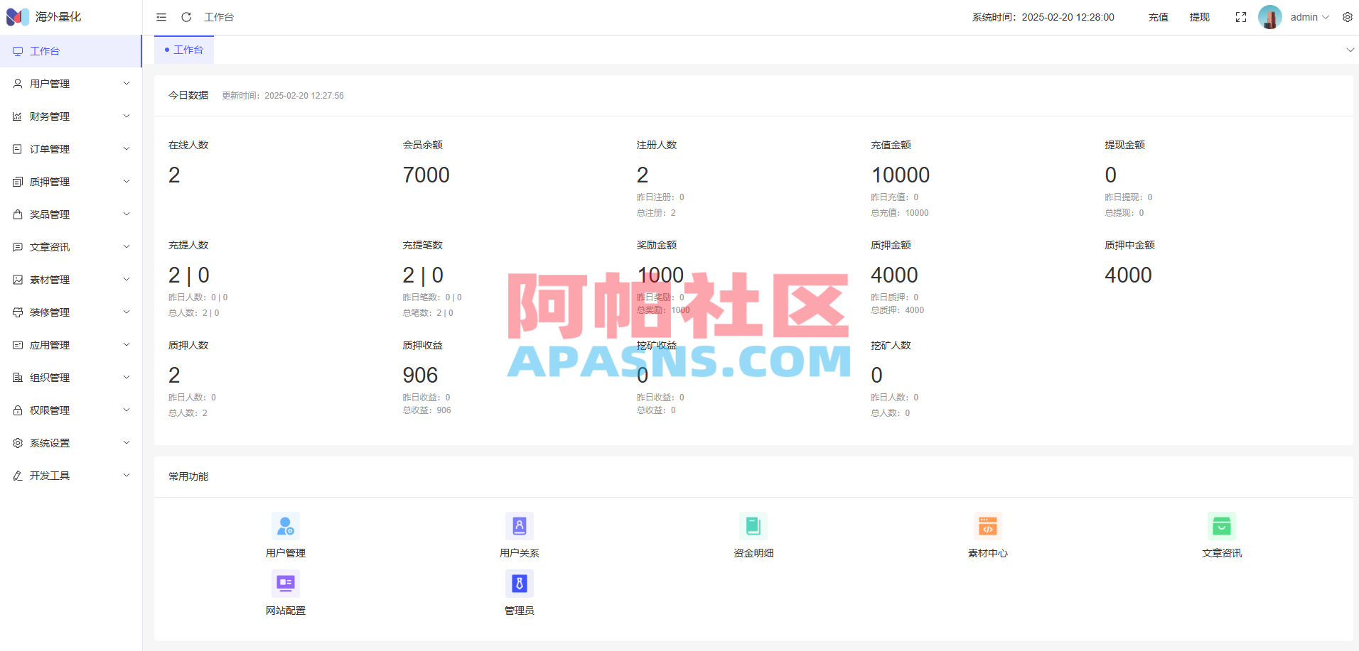Enter fullscreen using the expand icon
The height and width of the screenshot is (651, 1359).
[x=1241, y=16]
